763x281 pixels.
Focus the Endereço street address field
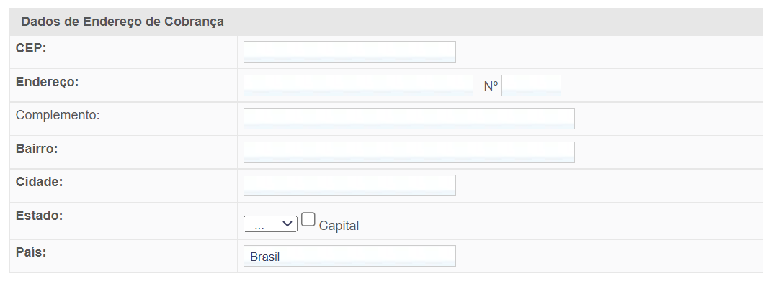[x=358, y=86]
